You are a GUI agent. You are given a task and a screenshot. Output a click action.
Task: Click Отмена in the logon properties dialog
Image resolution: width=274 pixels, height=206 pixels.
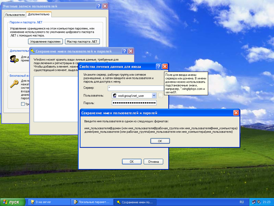click(153, 161)
